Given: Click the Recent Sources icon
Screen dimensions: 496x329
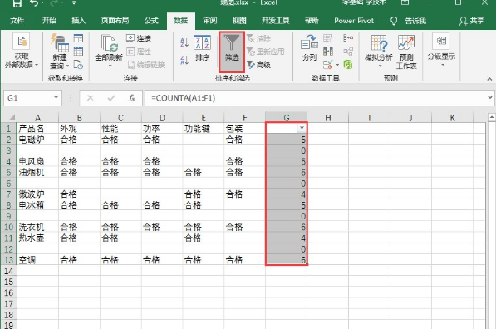Looking at the screenshot, I should 78,65.
